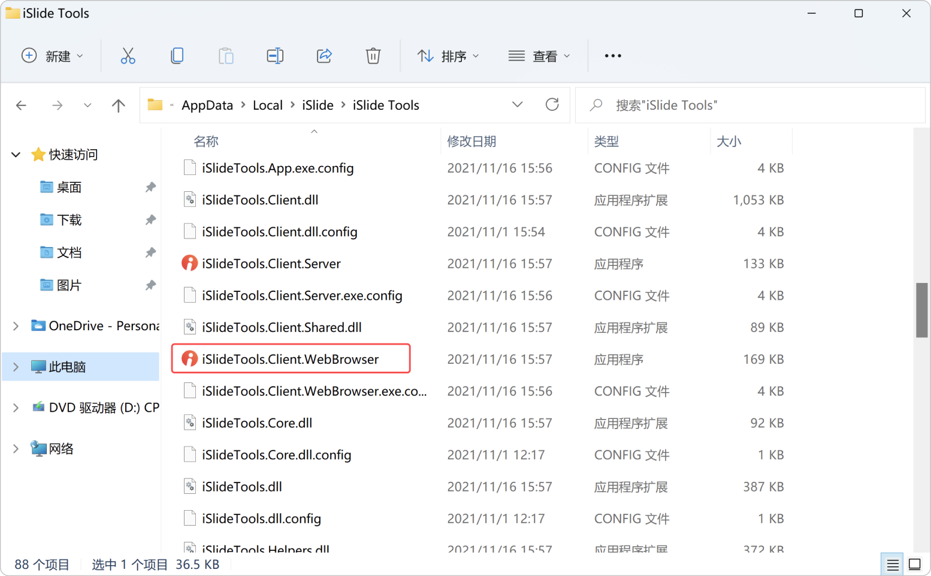Select 网络 in navigation pane
Image resolution: width=931 pixels, height=576 pixels.
click(x=61, y=448)
